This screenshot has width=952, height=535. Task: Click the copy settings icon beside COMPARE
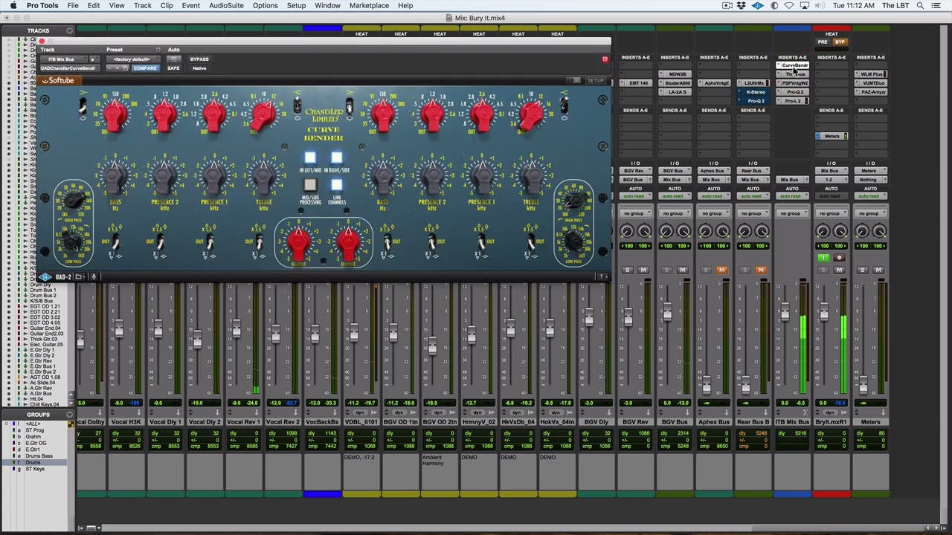125,68
